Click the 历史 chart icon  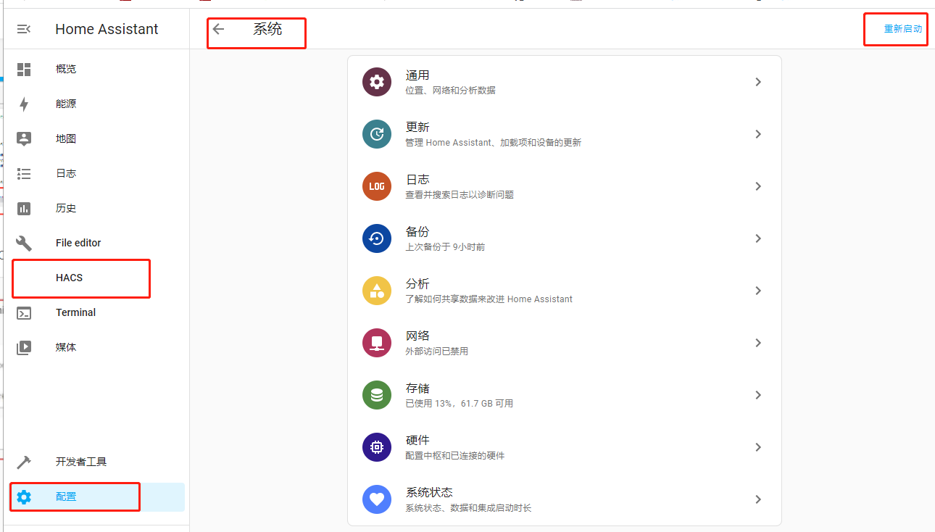click(x=24, y=208)
